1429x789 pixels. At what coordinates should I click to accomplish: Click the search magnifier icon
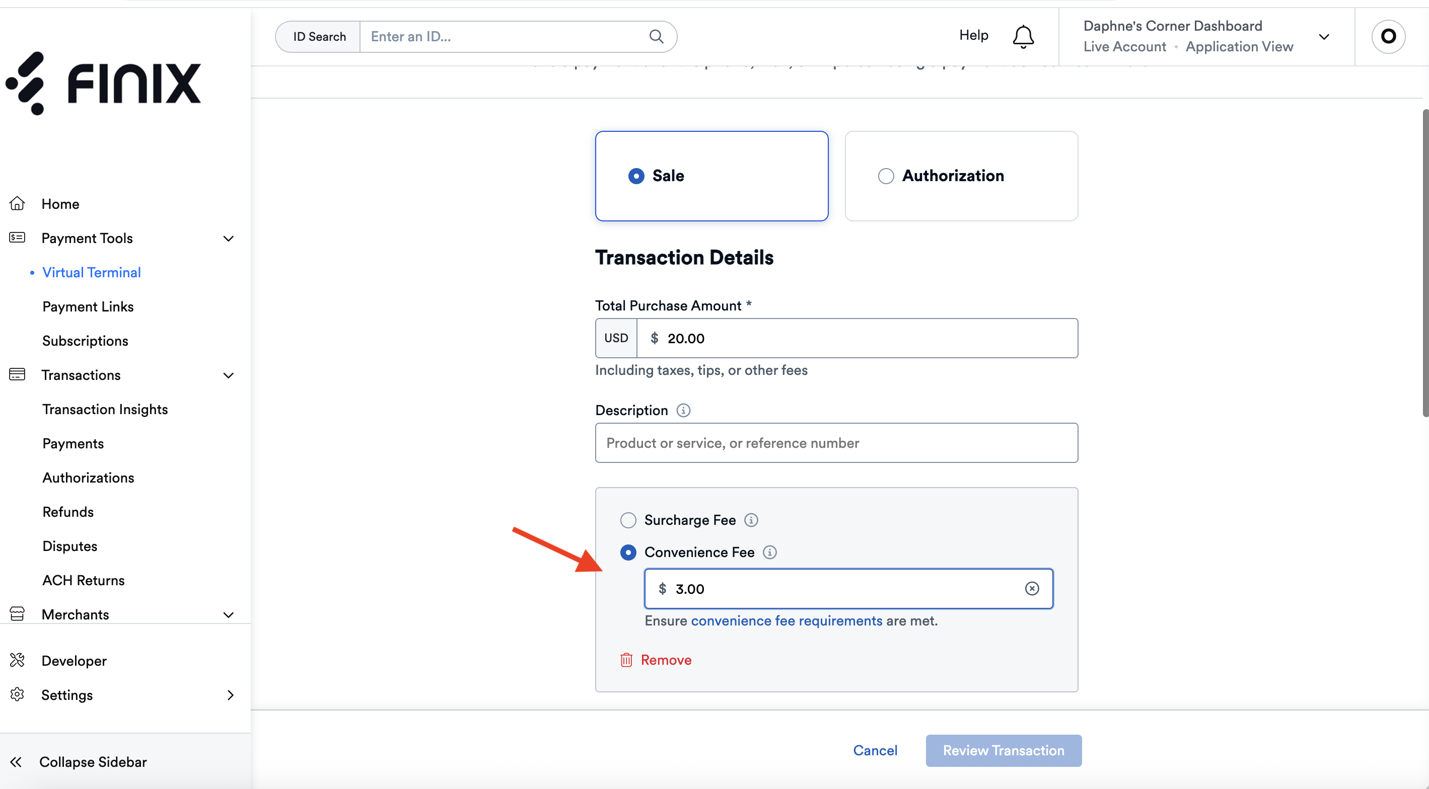click(x=656, y=37)
